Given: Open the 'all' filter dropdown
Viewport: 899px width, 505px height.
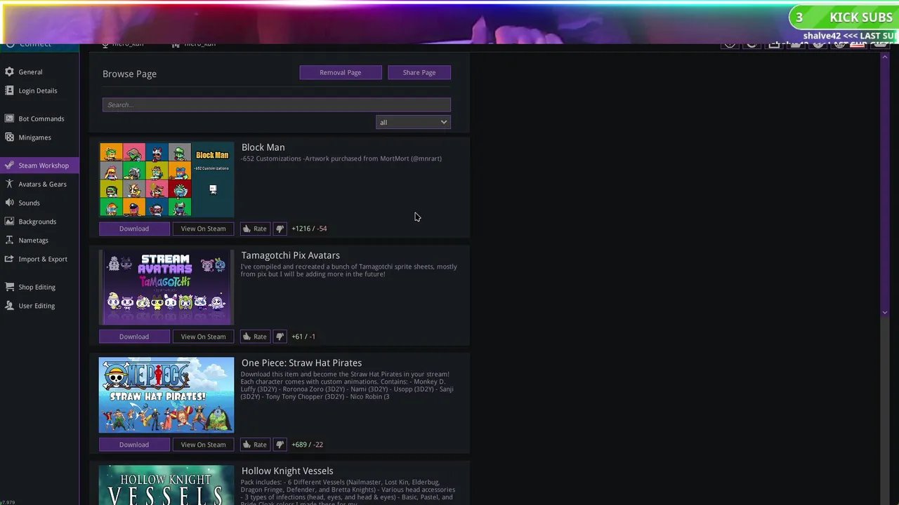Looking at the screenshot, I should (413, 122).
